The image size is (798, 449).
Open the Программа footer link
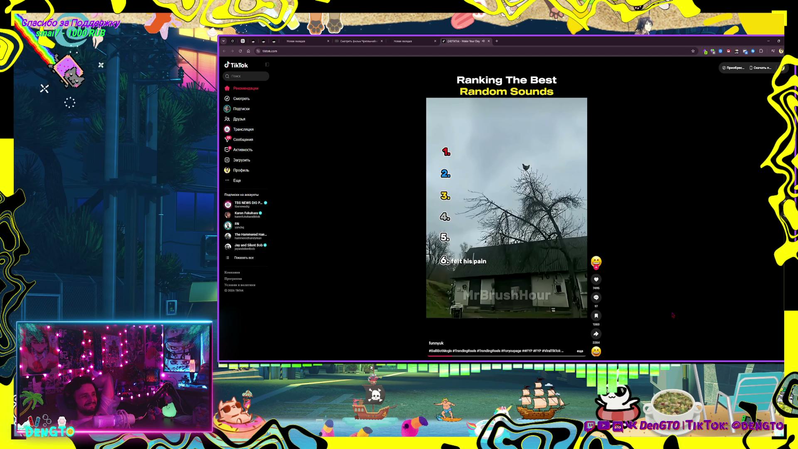[233, 279]
